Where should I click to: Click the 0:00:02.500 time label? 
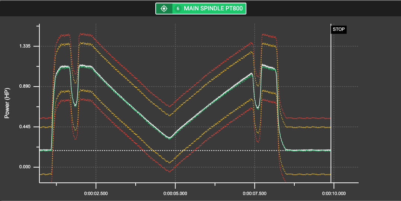[96, 193]
